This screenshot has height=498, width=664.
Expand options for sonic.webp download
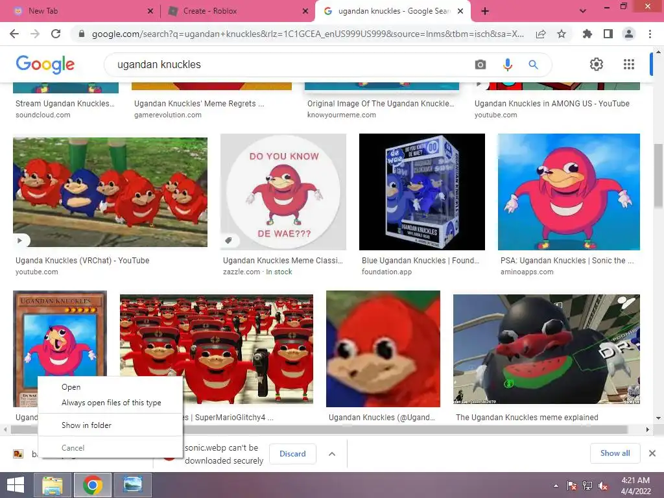pyautogui.click(x=332, y=454)
